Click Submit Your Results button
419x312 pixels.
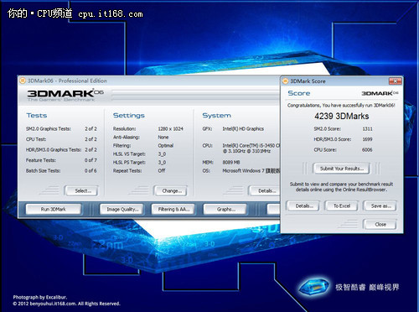pos(341,169)
